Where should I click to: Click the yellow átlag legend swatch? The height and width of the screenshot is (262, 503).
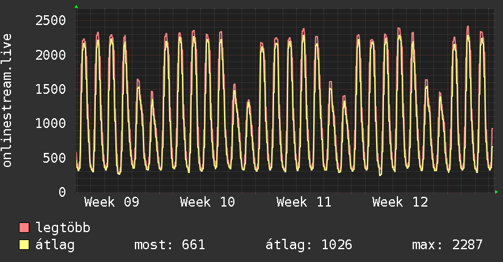coord(24,246)
